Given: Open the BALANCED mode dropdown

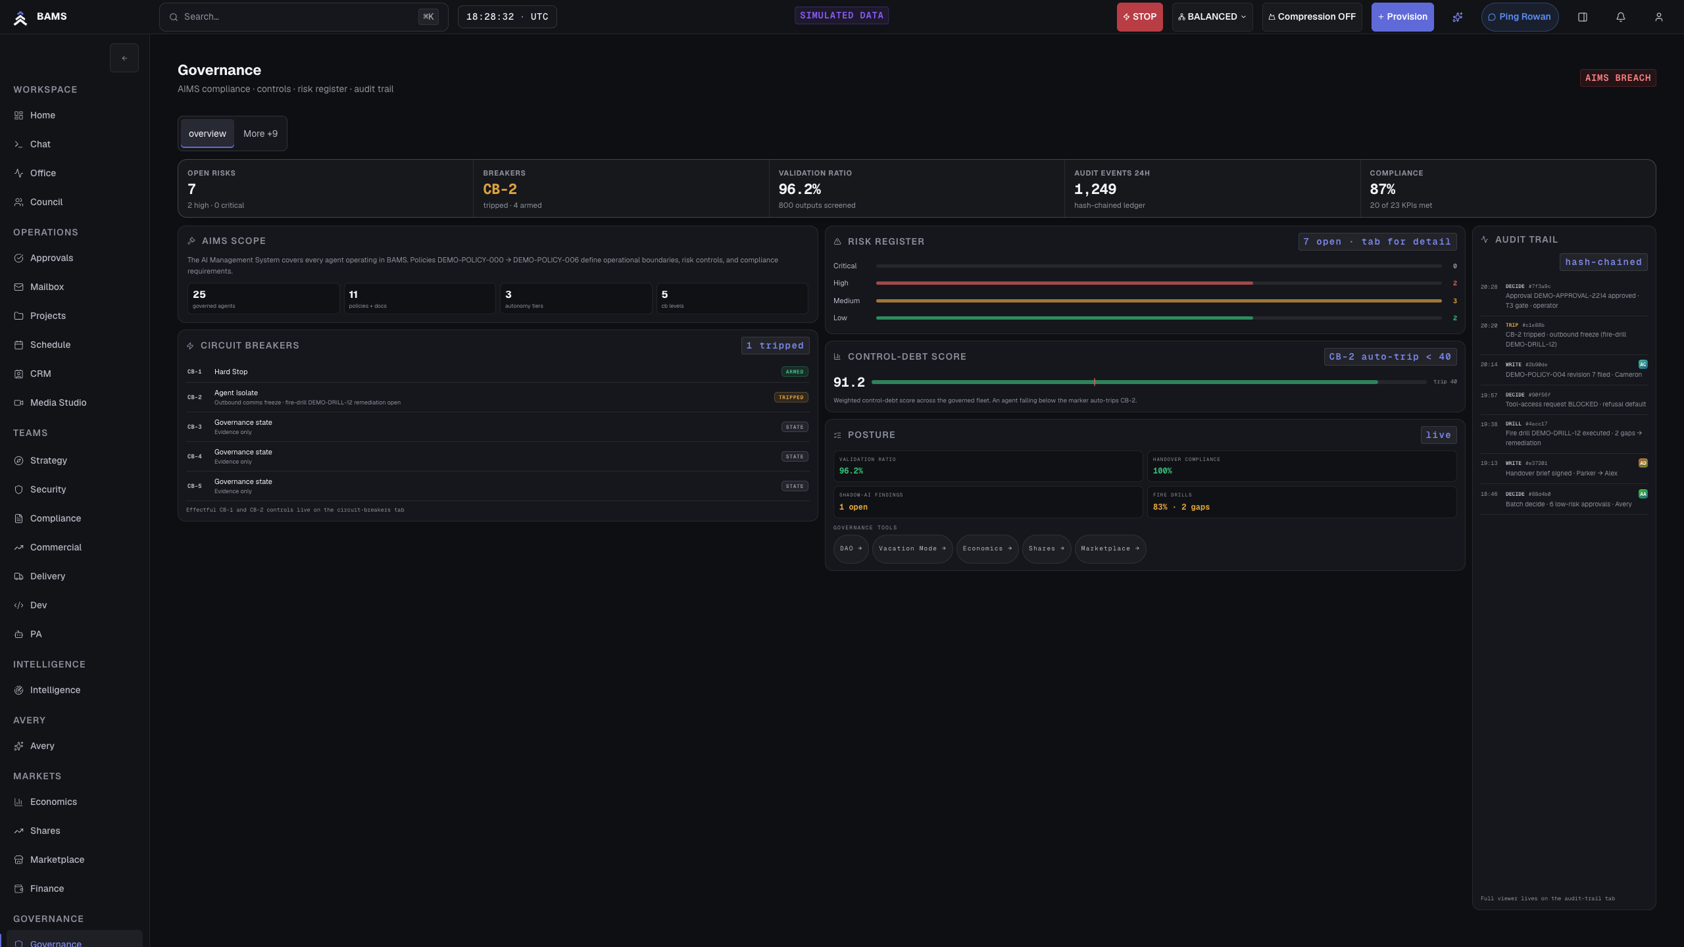Looking at the screenshot, I should [x=1212, y=17].
